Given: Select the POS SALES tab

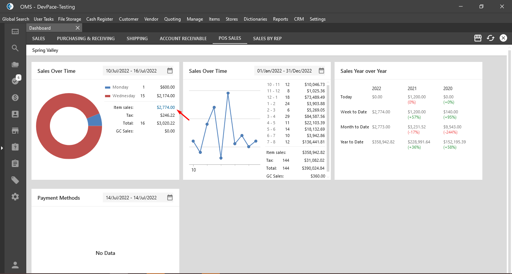Looking at the screenshot, I should click(230, 38).
